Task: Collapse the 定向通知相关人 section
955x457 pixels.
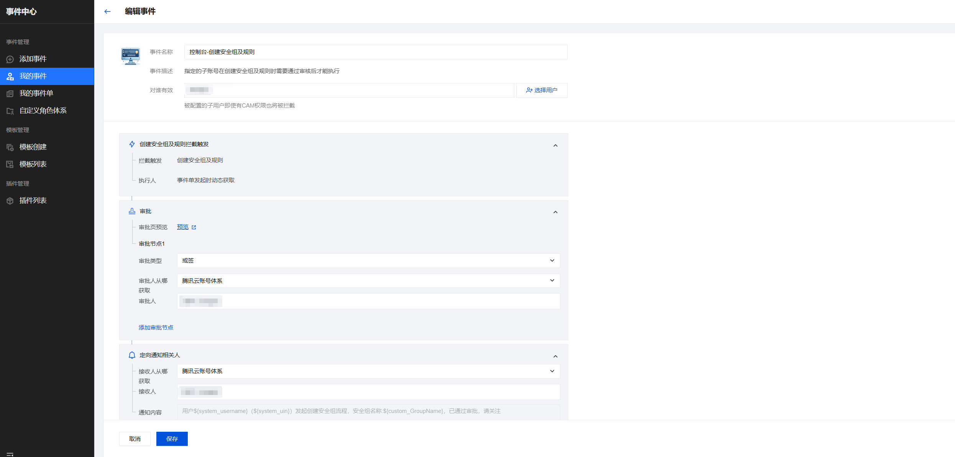Action: pos(555,356)
